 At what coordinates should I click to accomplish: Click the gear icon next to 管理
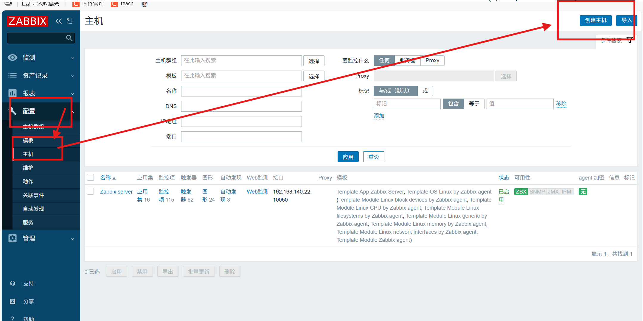[13, 238]
